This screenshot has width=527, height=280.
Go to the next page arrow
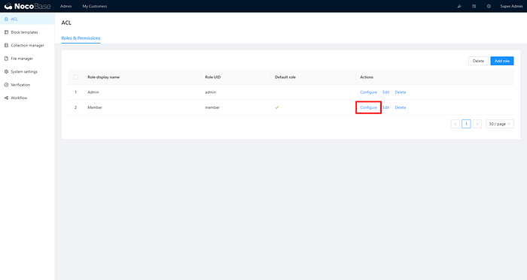click(x=477, y=124)
